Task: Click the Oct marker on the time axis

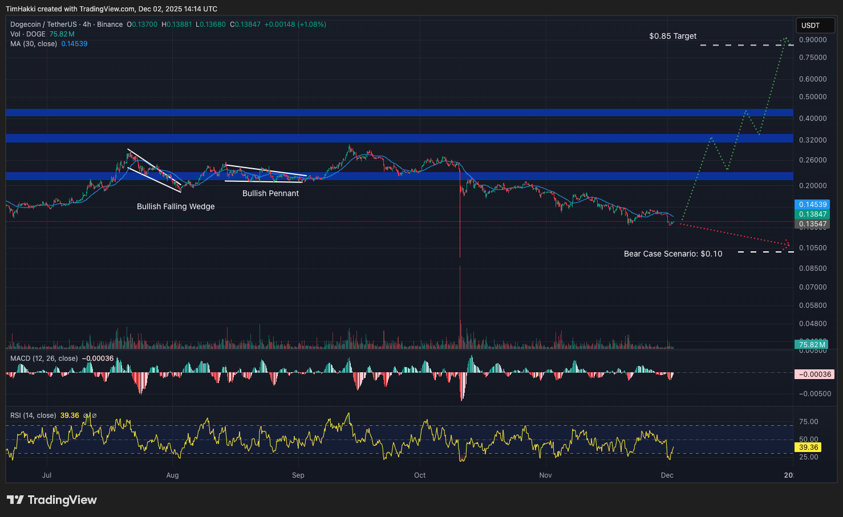Action: tap(420, 475)
